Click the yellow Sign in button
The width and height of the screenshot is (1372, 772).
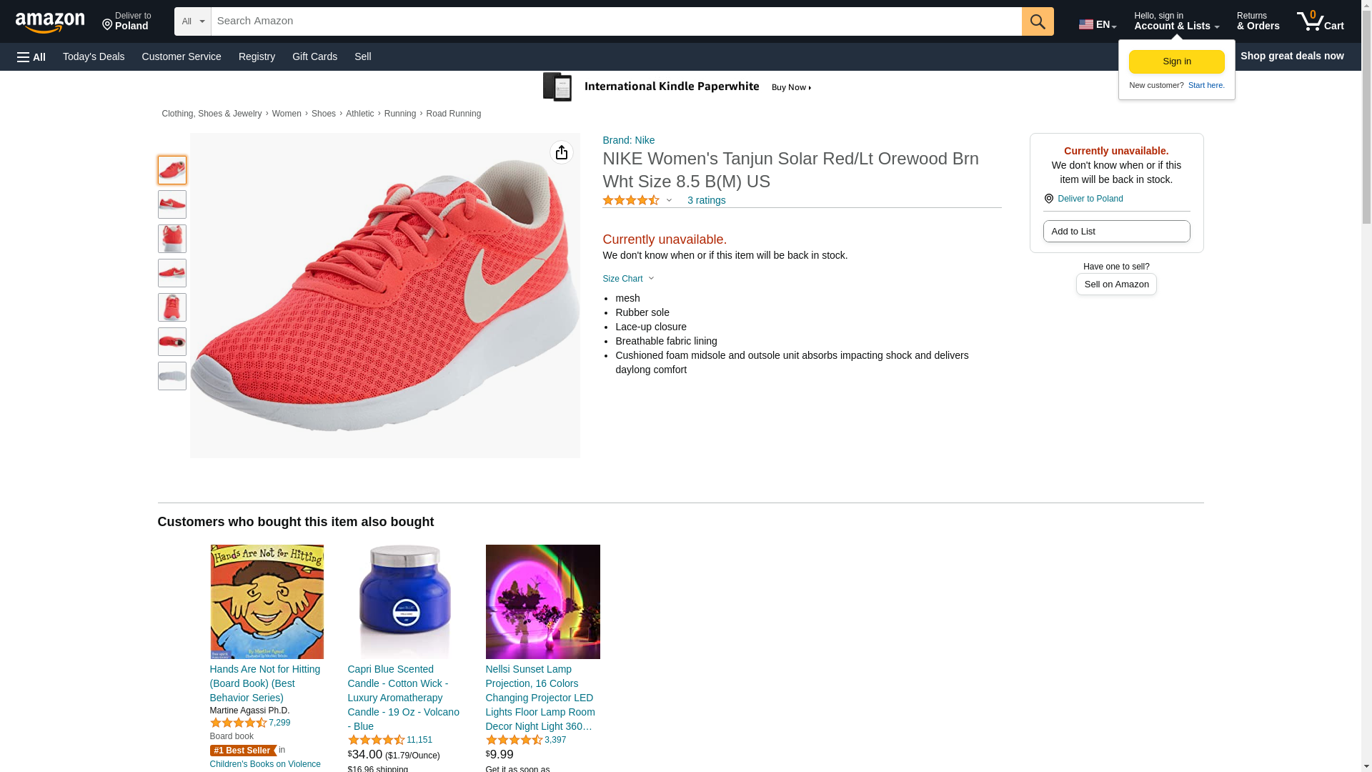click(1176, 61)
